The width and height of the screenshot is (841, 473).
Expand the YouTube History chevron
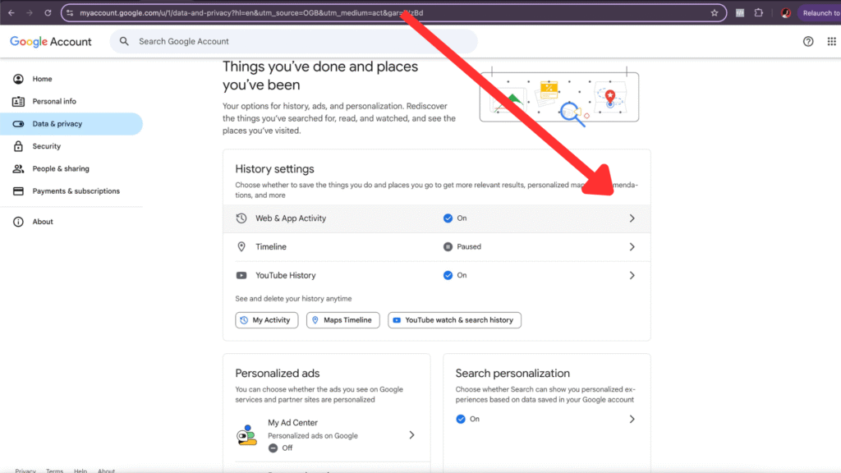click(x=632, y=275)
